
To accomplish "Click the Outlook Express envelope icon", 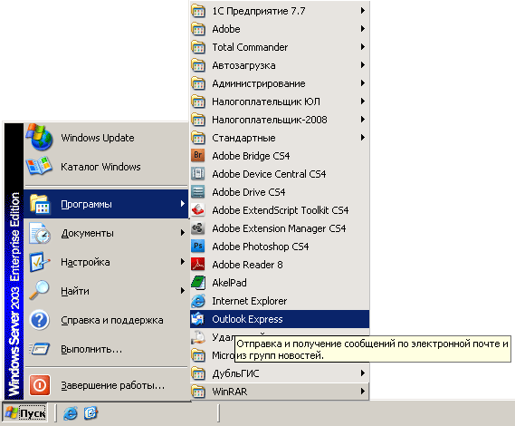I will pyautogui.click(x=198, y=319).
